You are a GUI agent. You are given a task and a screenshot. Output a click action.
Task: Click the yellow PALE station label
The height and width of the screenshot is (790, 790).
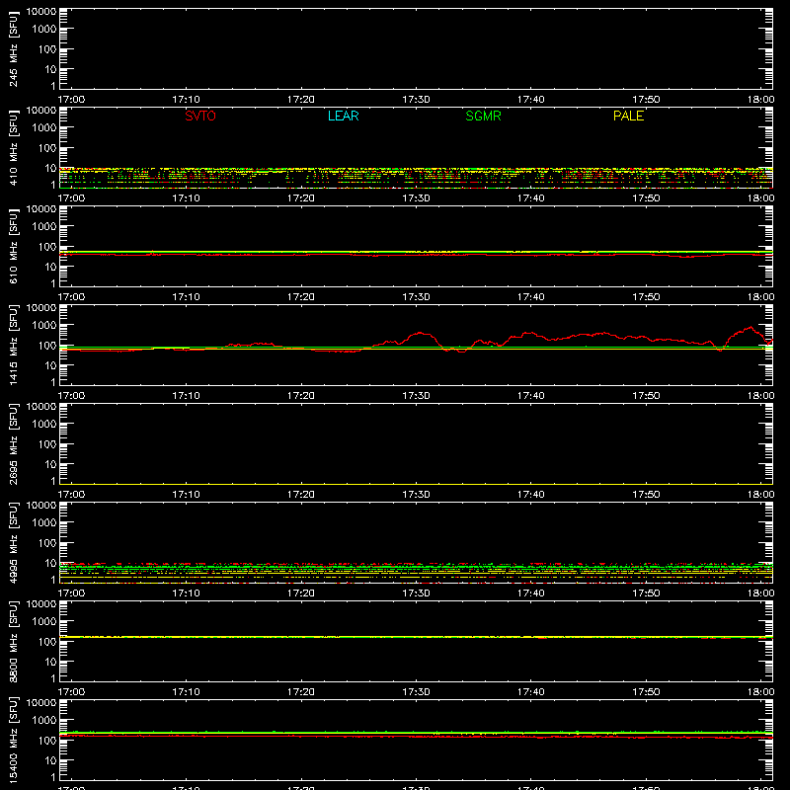point(628,116)
